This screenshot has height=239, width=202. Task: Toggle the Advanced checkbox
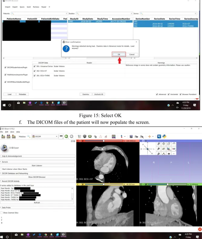[157, 94]
